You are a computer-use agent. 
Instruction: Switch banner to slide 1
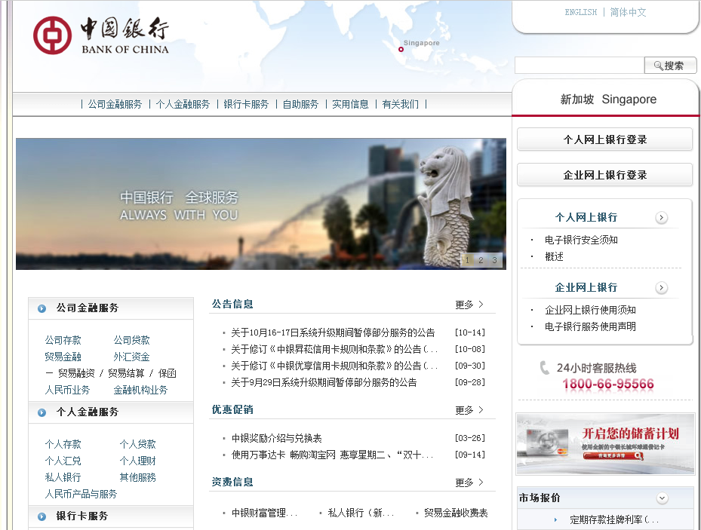tap(467, 261)
